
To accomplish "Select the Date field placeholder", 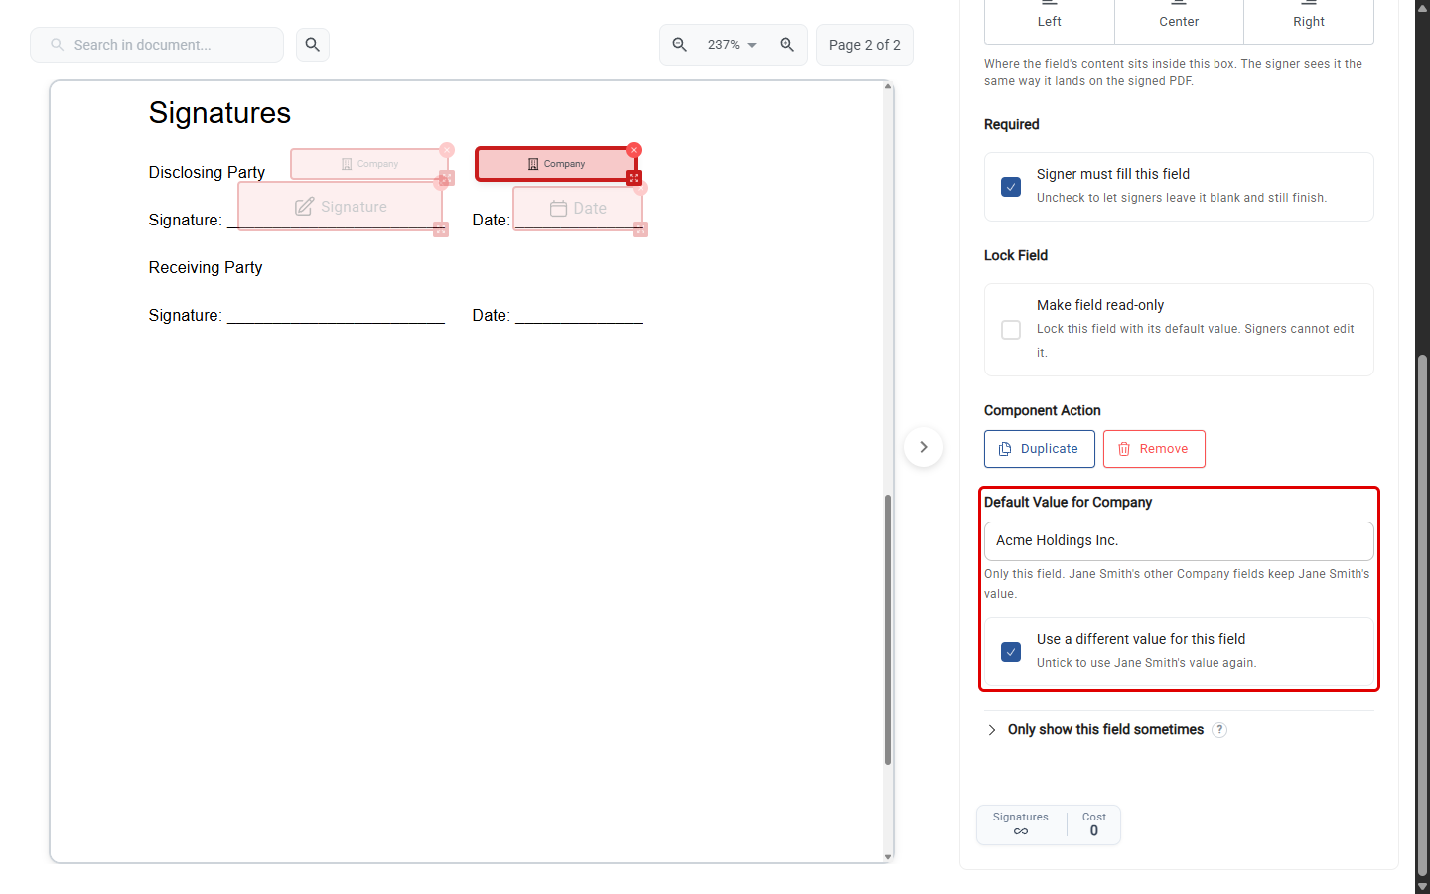I will tap(578, 208).
